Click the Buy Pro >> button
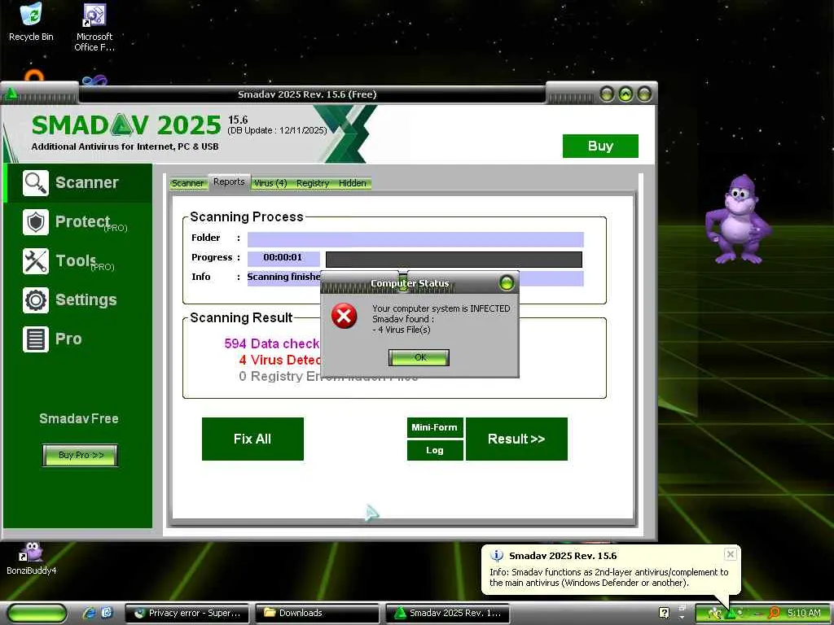This screenshot has height=625, width=834. pyautogui.click(x=81, y=456)
